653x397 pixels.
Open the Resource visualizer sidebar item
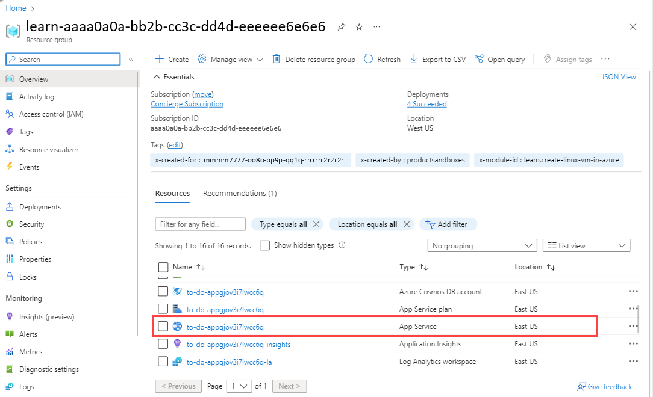(x=48, y=149)
